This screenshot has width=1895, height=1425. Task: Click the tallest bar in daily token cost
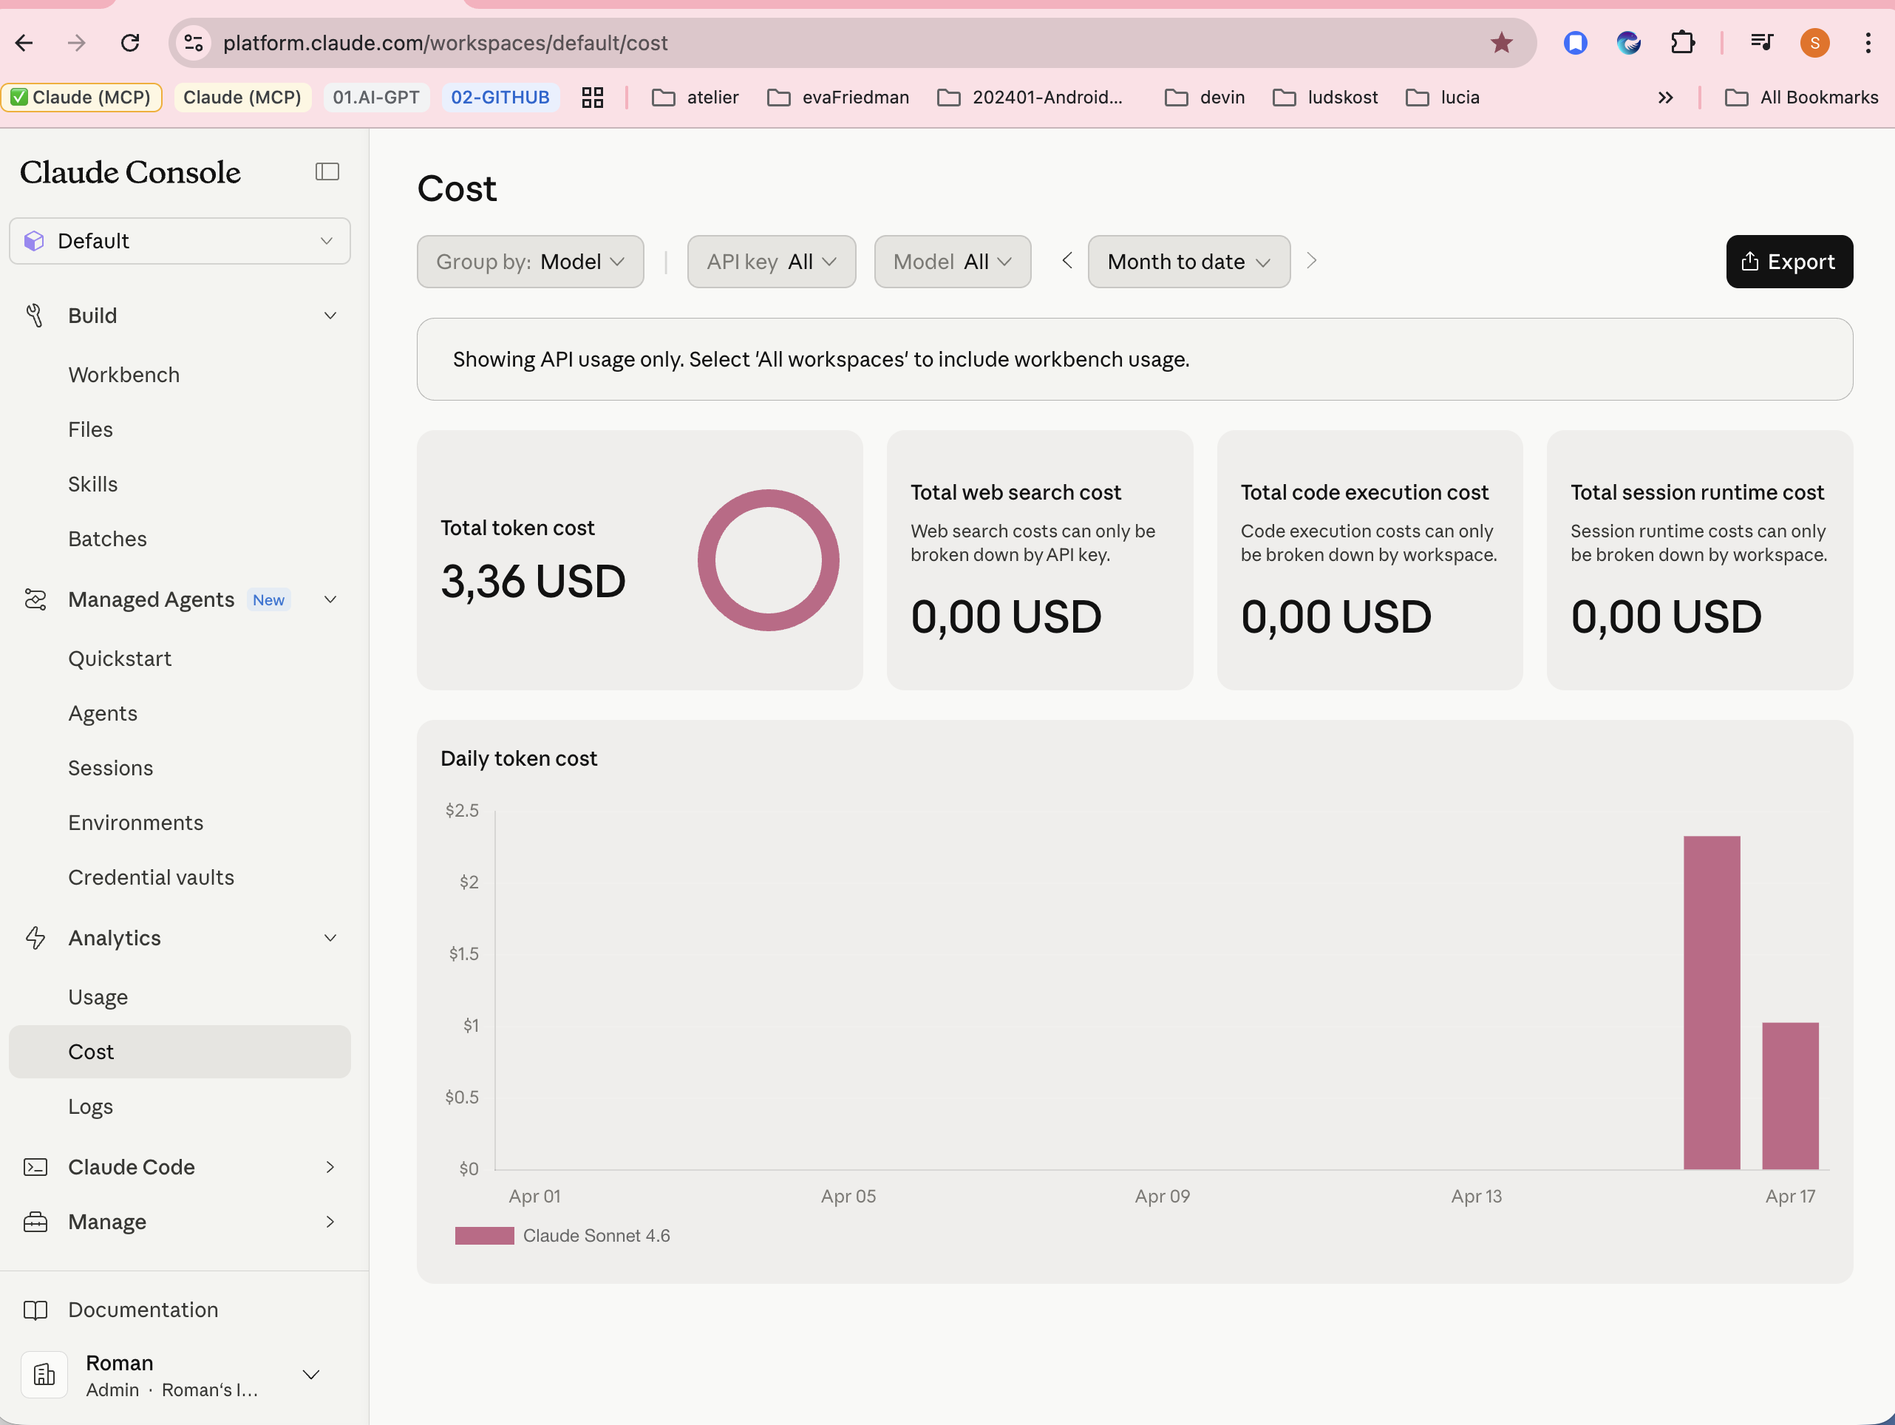pyautogui.click(x=1712, y=1002)
